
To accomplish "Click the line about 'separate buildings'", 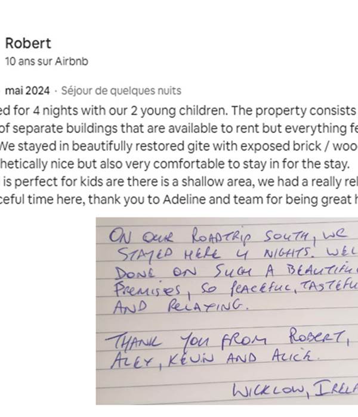I will pyautogui.click(x=179, y=129).
